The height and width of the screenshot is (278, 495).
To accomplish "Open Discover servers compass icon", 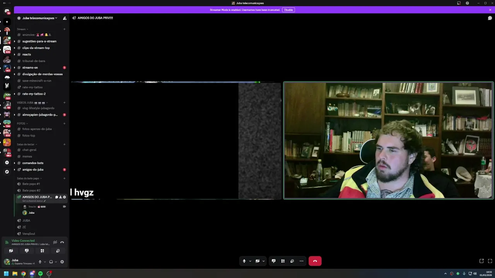I will (x=7, y=172).
